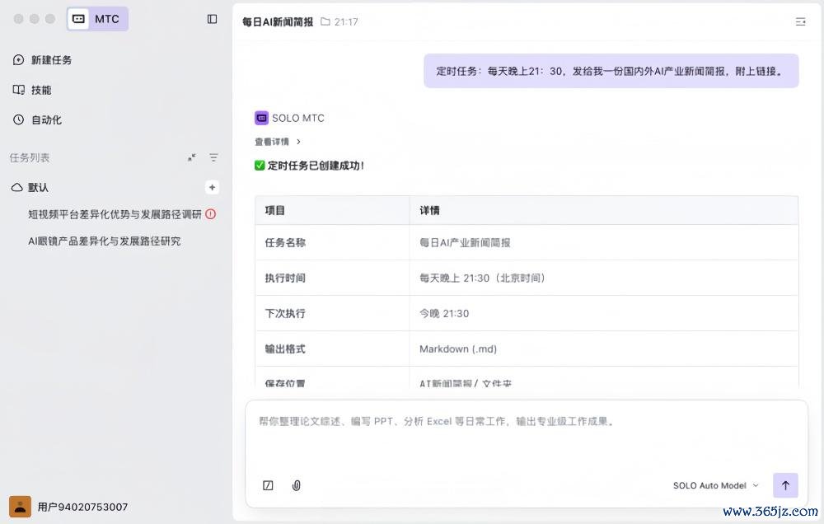Screen dimensions: 824x524
Task: Click the value 今晚 21:30
Action: click(444, 313)
